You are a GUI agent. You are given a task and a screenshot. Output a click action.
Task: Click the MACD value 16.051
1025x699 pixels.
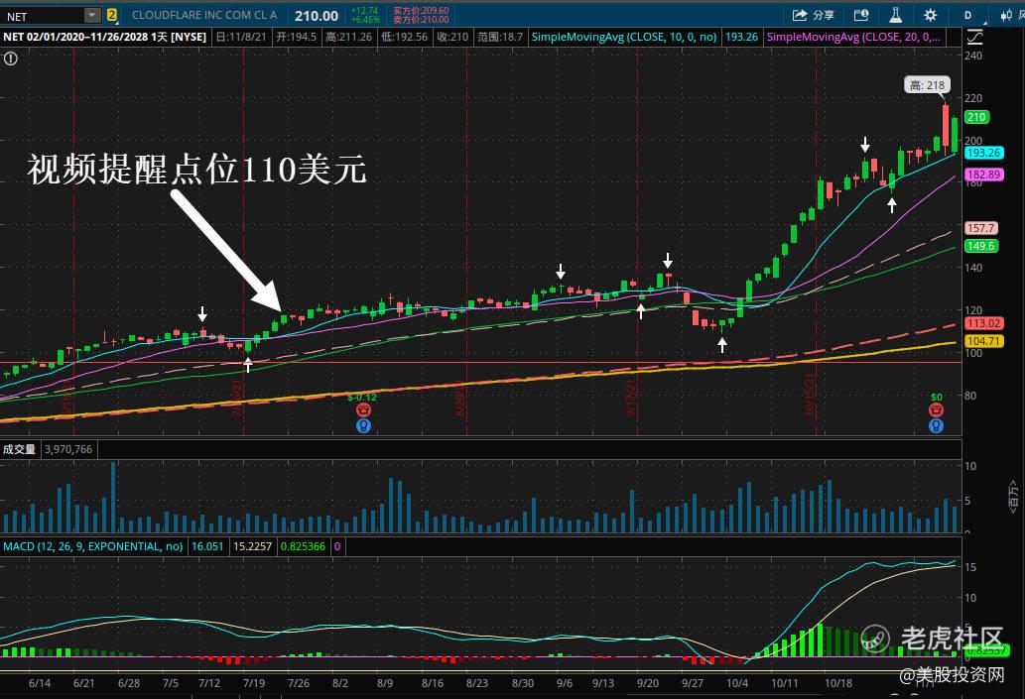coord(207,546)
